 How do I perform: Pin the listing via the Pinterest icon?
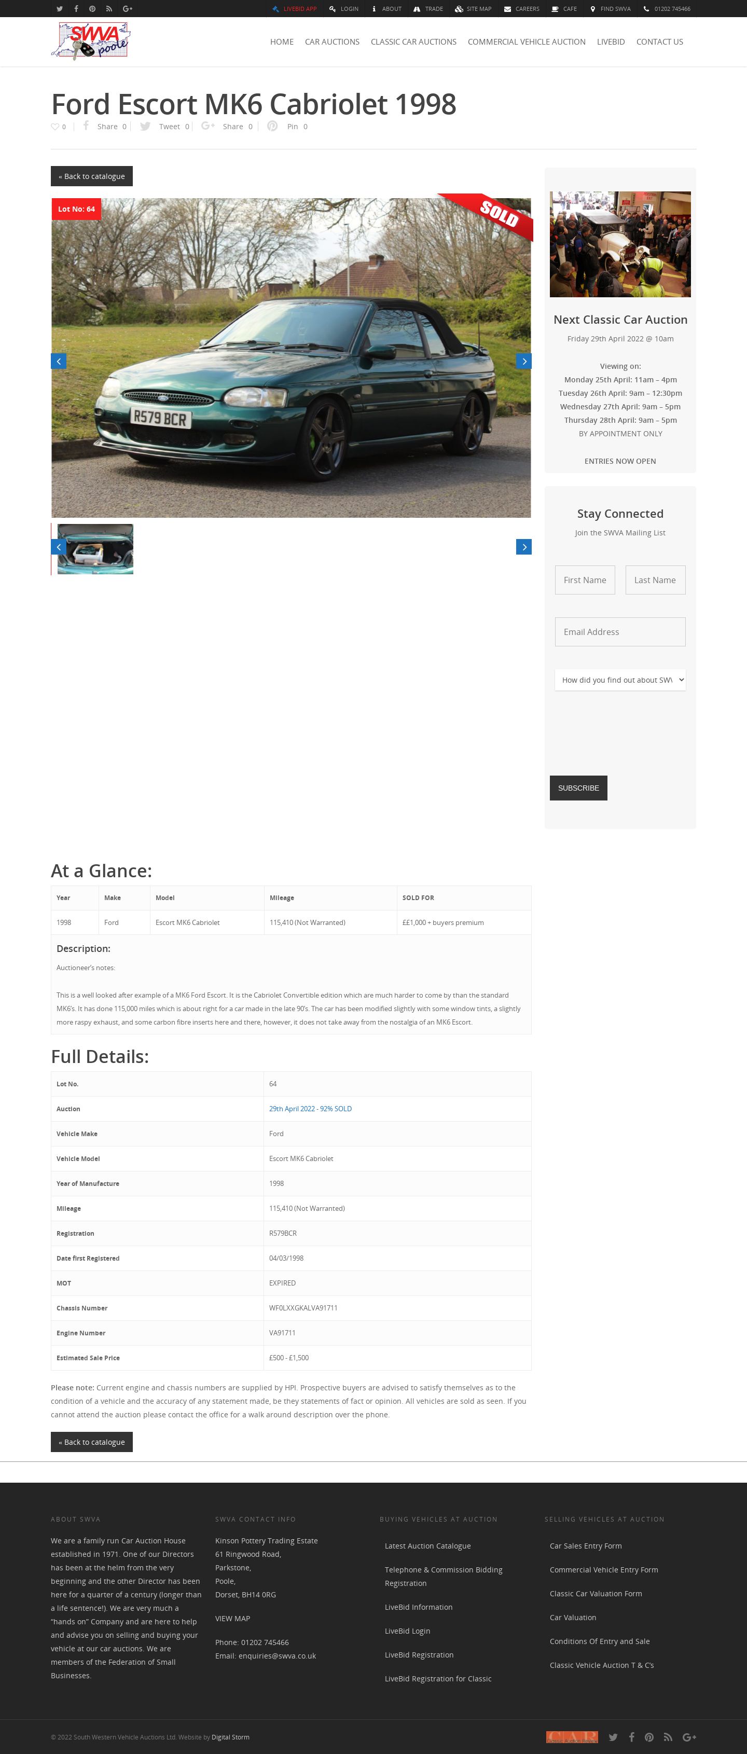coord(272,126)
